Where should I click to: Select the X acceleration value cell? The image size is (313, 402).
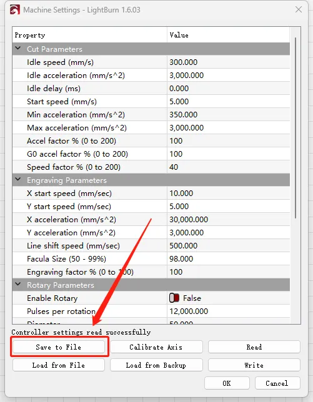tap(228, 219)
